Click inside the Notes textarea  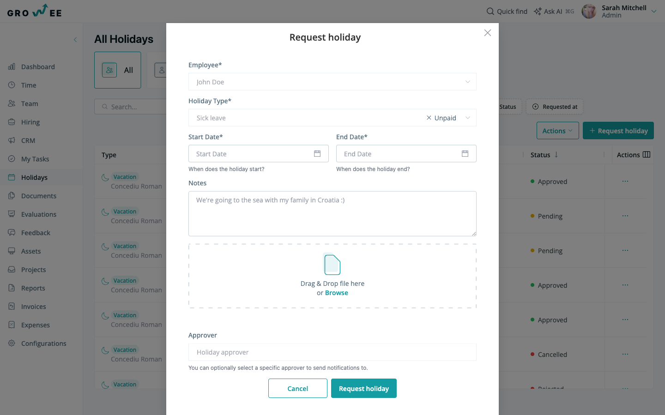pyautogui.click(x=332, y=214)
